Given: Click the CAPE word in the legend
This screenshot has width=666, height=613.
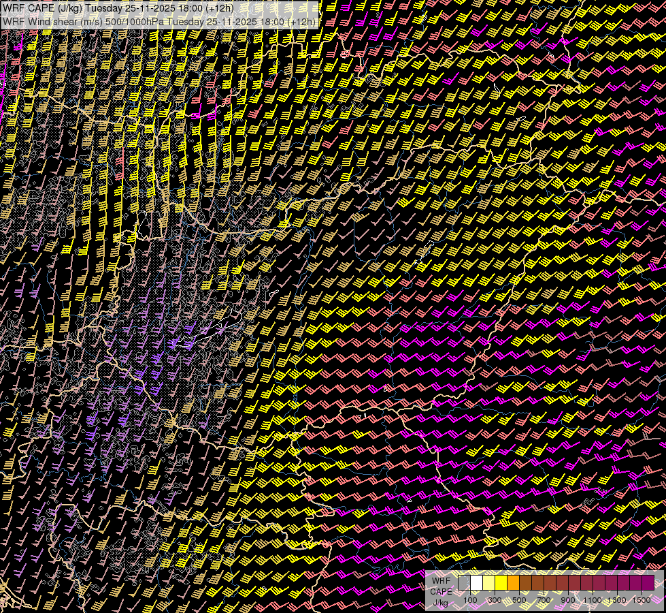Looking at the screenshot, I should pos(441,592).
